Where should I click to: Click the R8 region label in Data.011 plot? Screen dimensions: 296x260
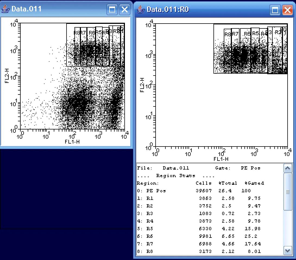(x=77, y=33)
